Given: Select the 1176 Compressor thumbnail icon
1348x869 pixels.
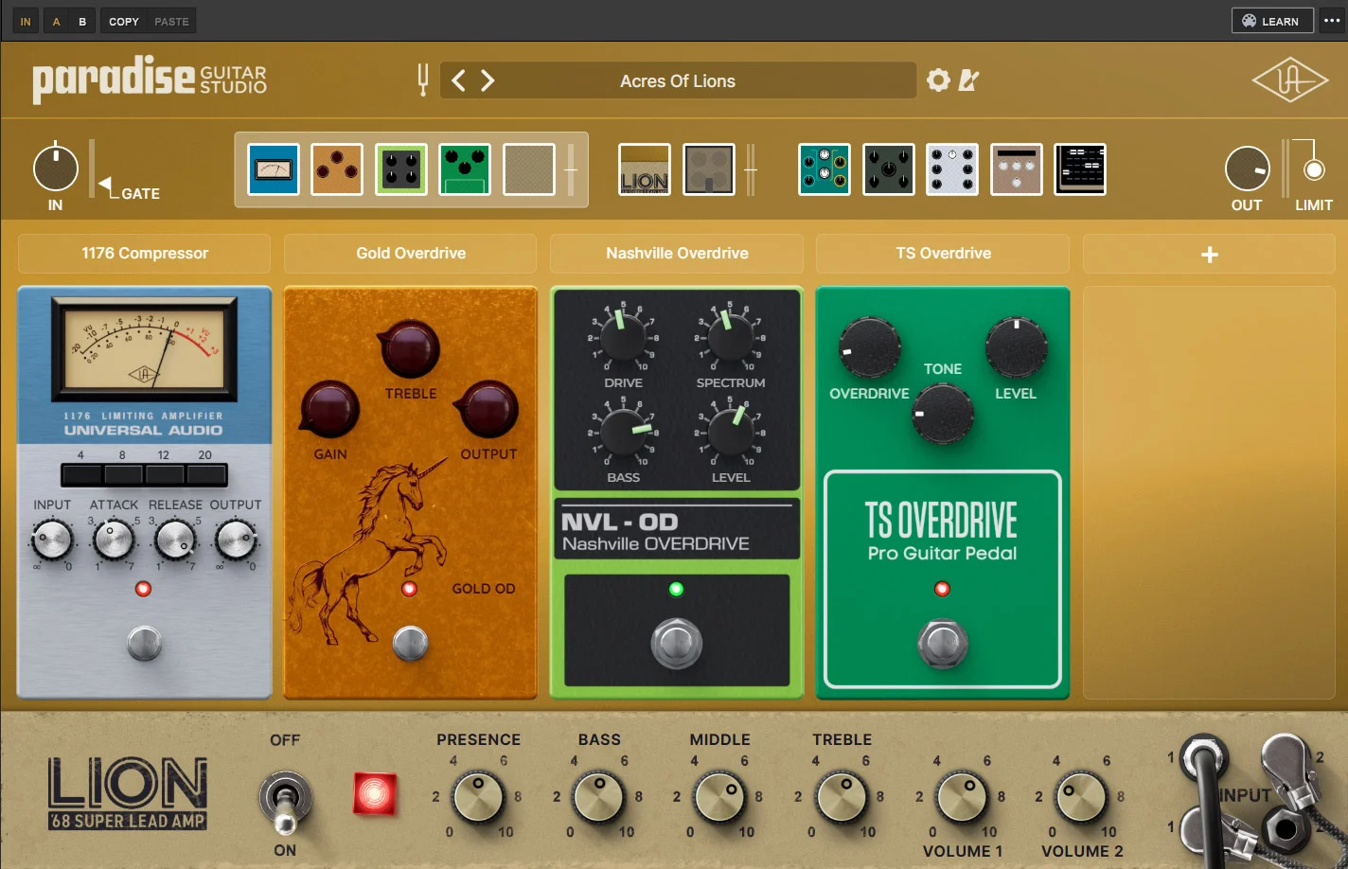Looking at the screenshot, I should click(274, 169).
